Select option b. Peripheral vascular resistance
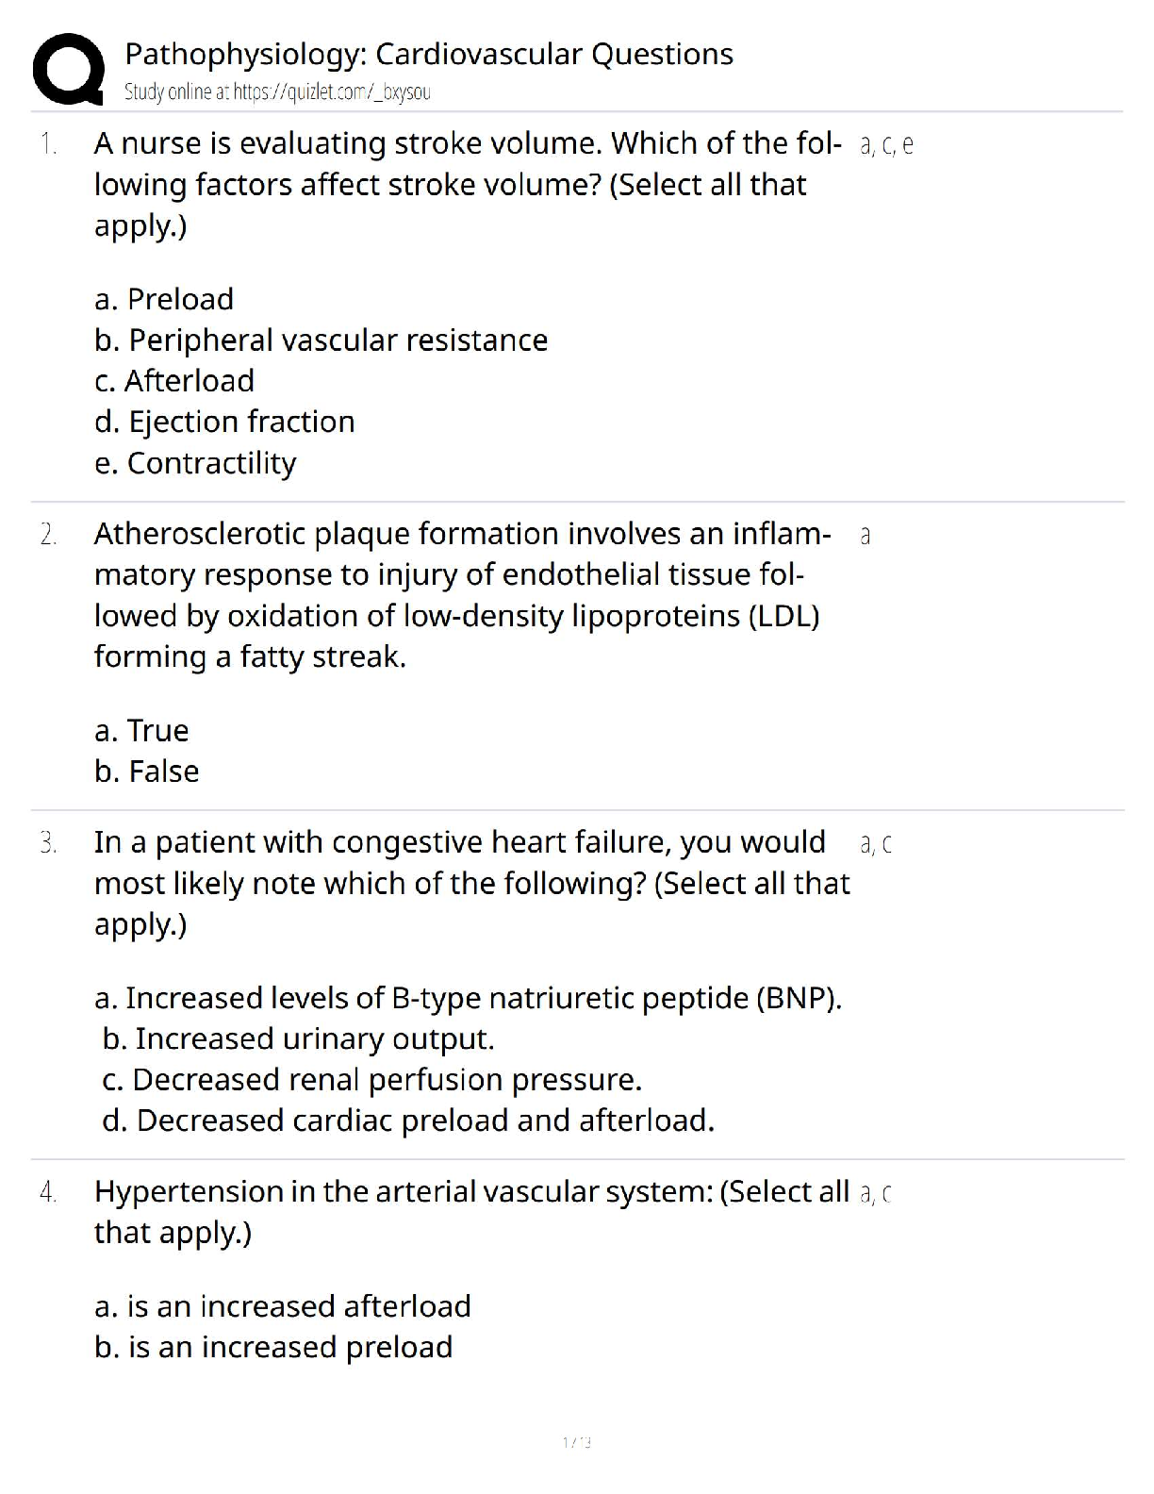This screenshot has height=1494, width=1154. 321,340
